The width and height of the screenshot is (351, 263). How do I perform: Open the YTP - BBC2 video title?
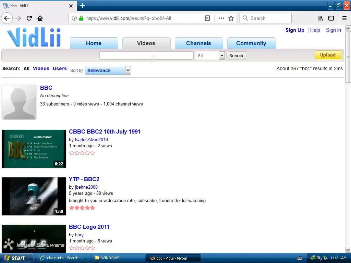pos(84,179)
